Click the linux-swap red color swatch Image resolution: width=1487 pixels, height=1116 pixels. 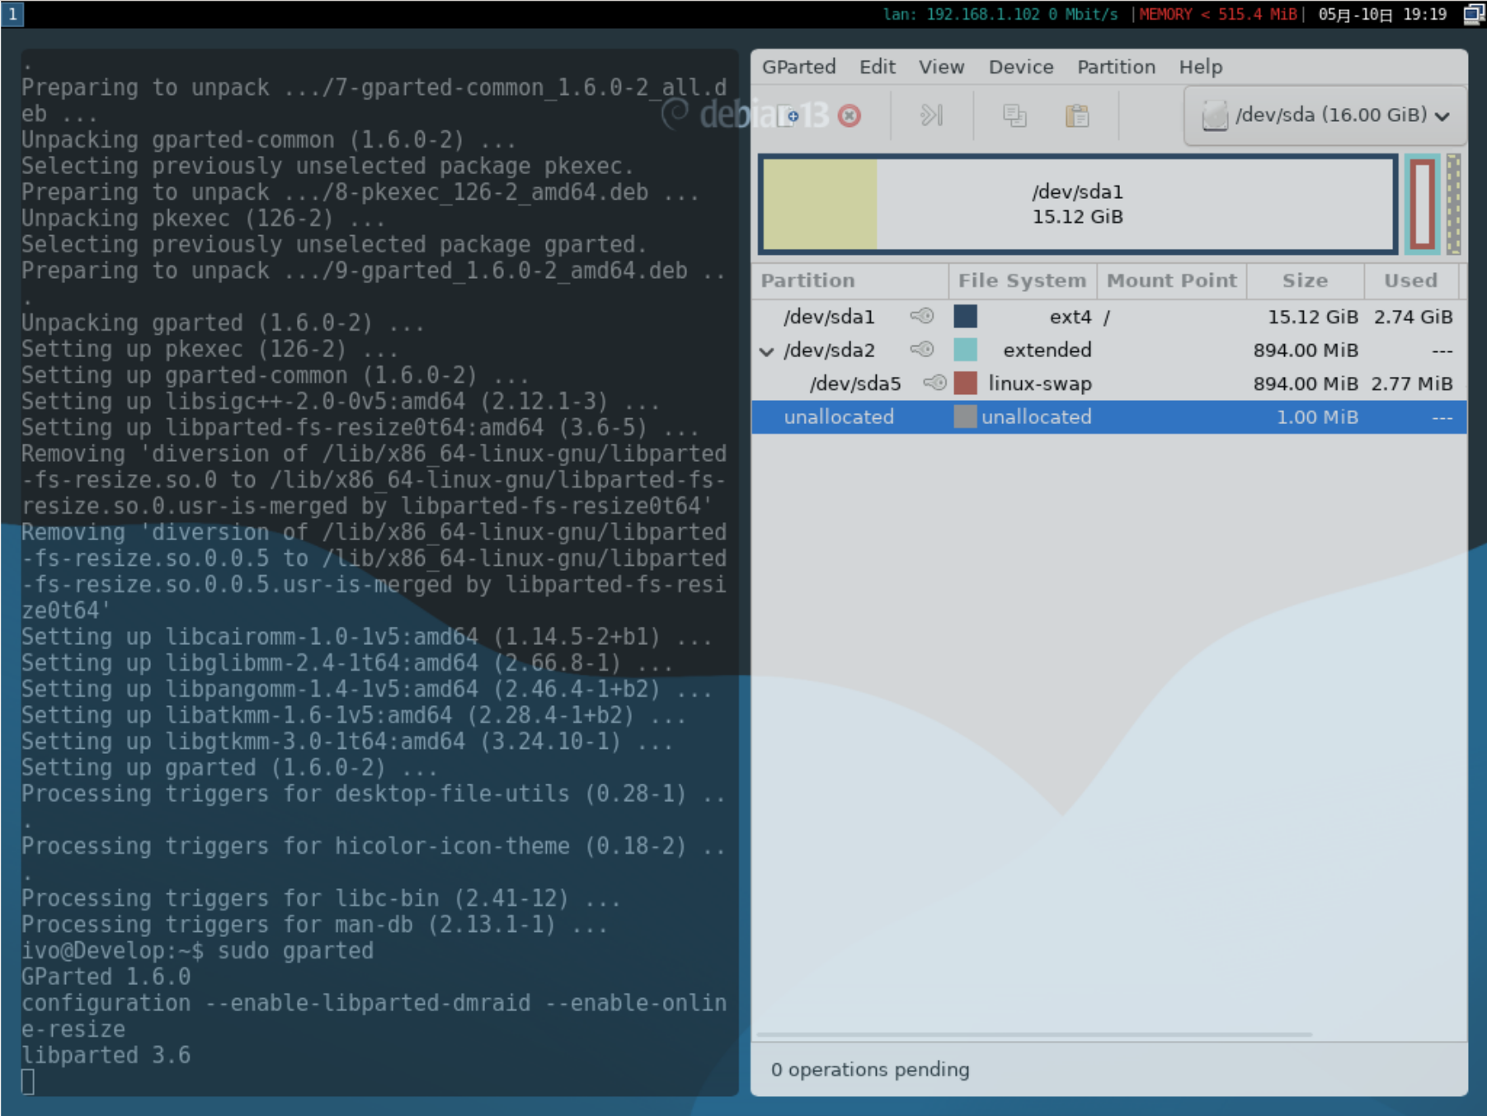(965, 383)
